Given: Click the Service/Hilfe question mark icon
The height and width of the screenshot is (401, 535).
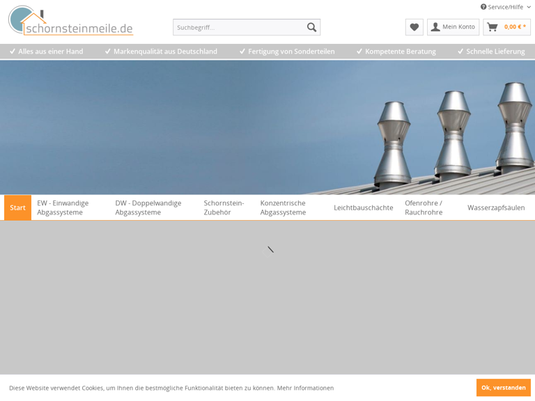Looking at the screenshot, I should point(483,7).
